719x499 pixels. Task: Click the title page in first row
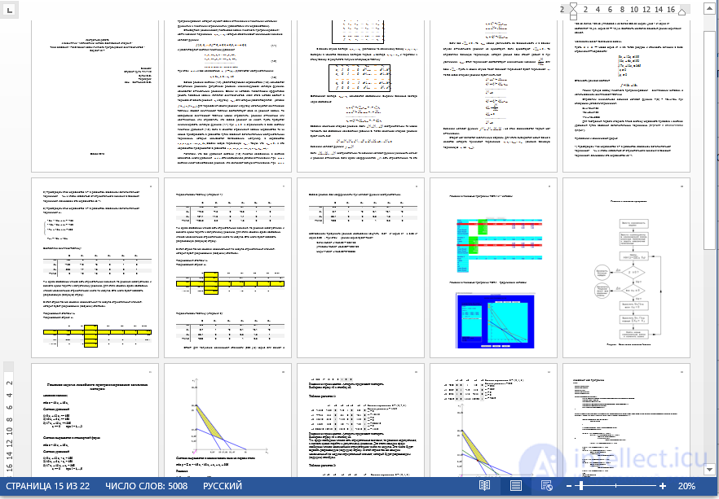coord(95,96)
